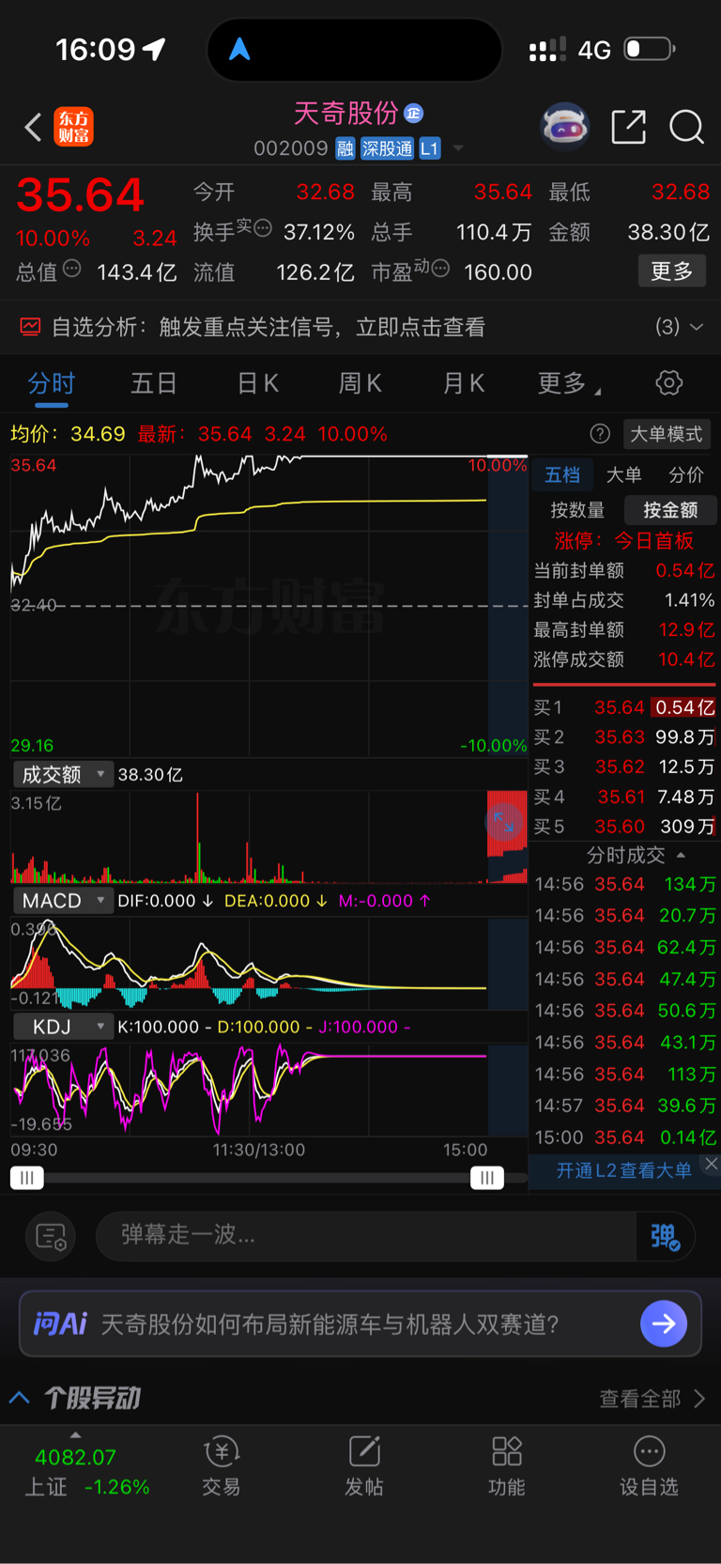Collapse the 分时成交 list arrow
This screenshot has width=721, height=1564.
click(681, 855)
